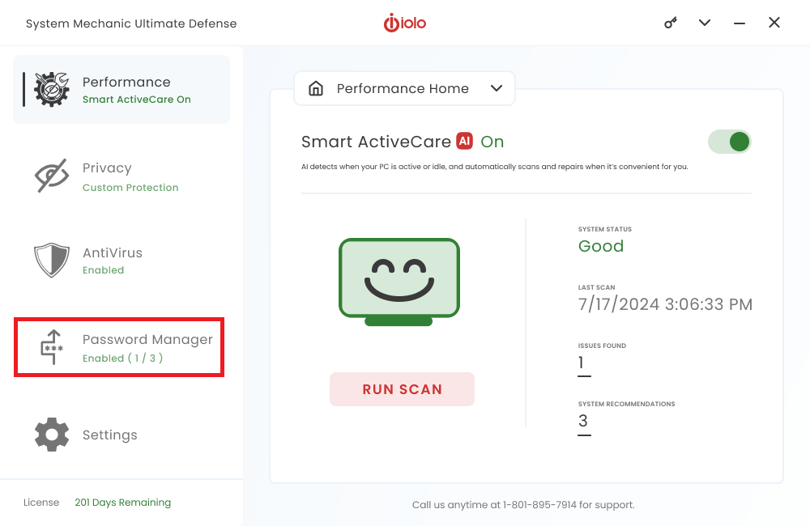
Task: Minimize the System Mechanic window
Action: pos(740,23)
